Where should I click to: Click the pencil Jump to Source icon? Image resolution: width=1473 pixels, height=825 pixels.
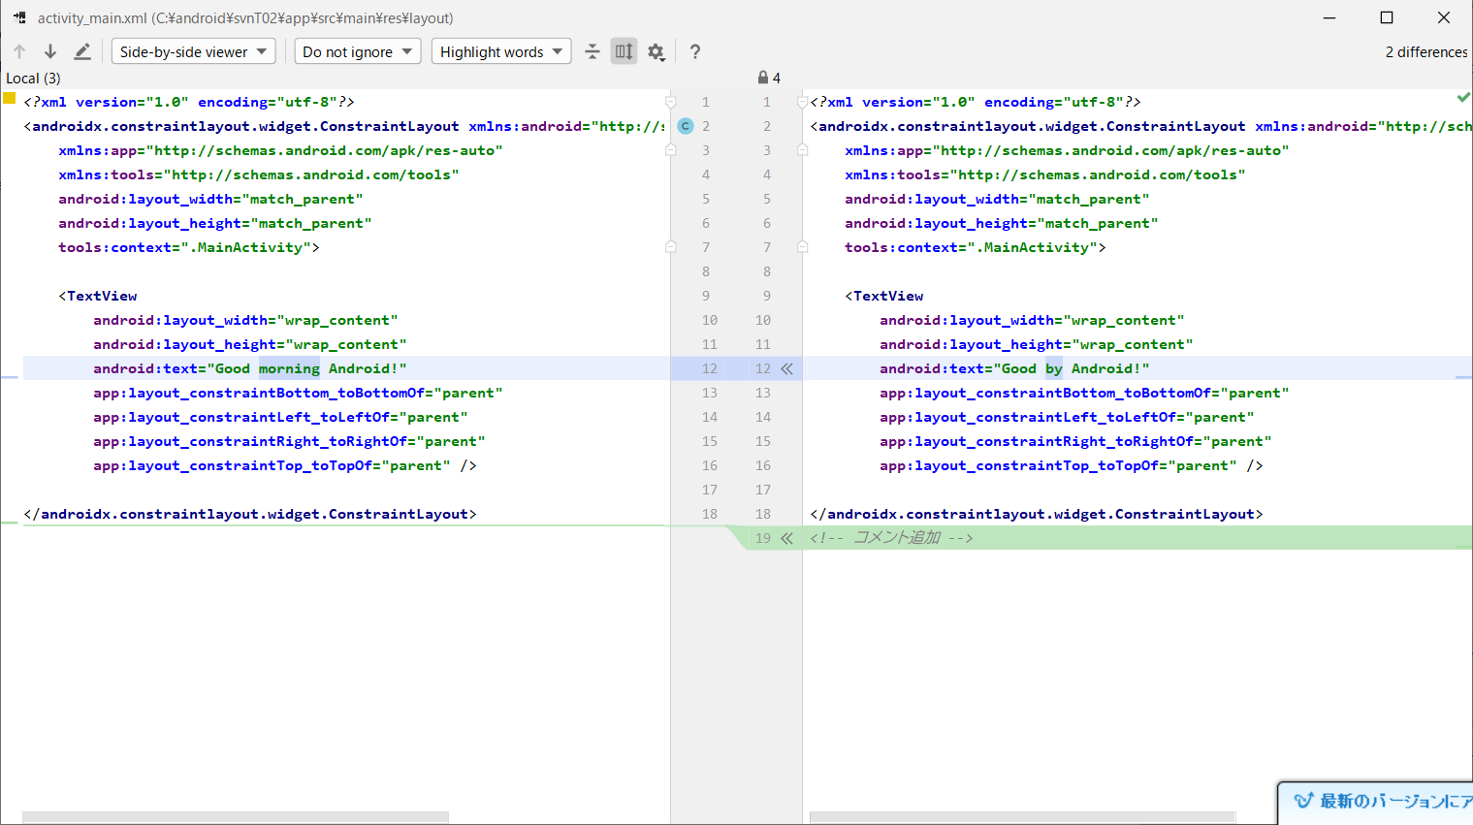coord(82,51)
